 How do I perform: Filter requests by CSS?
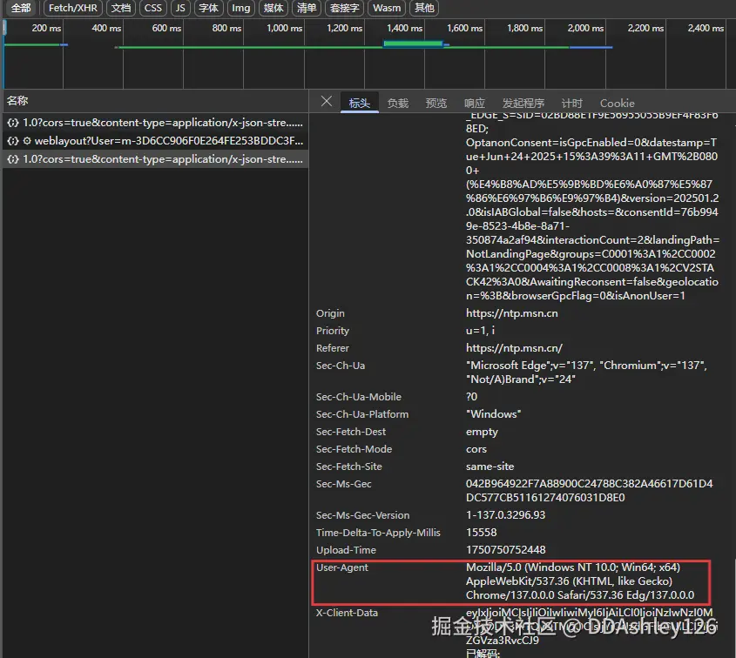point(153,8)
